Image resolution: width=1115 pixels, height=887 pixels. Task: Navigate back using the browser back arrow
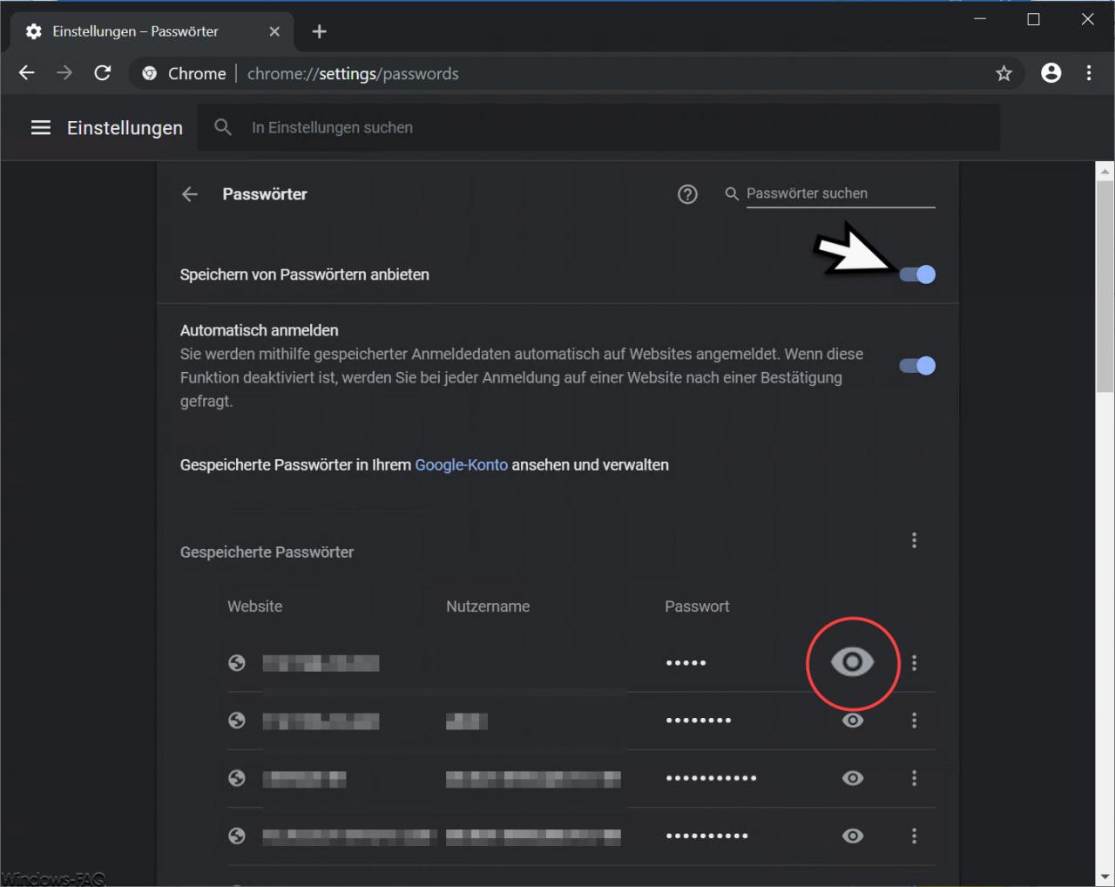[x=26, y=73]
